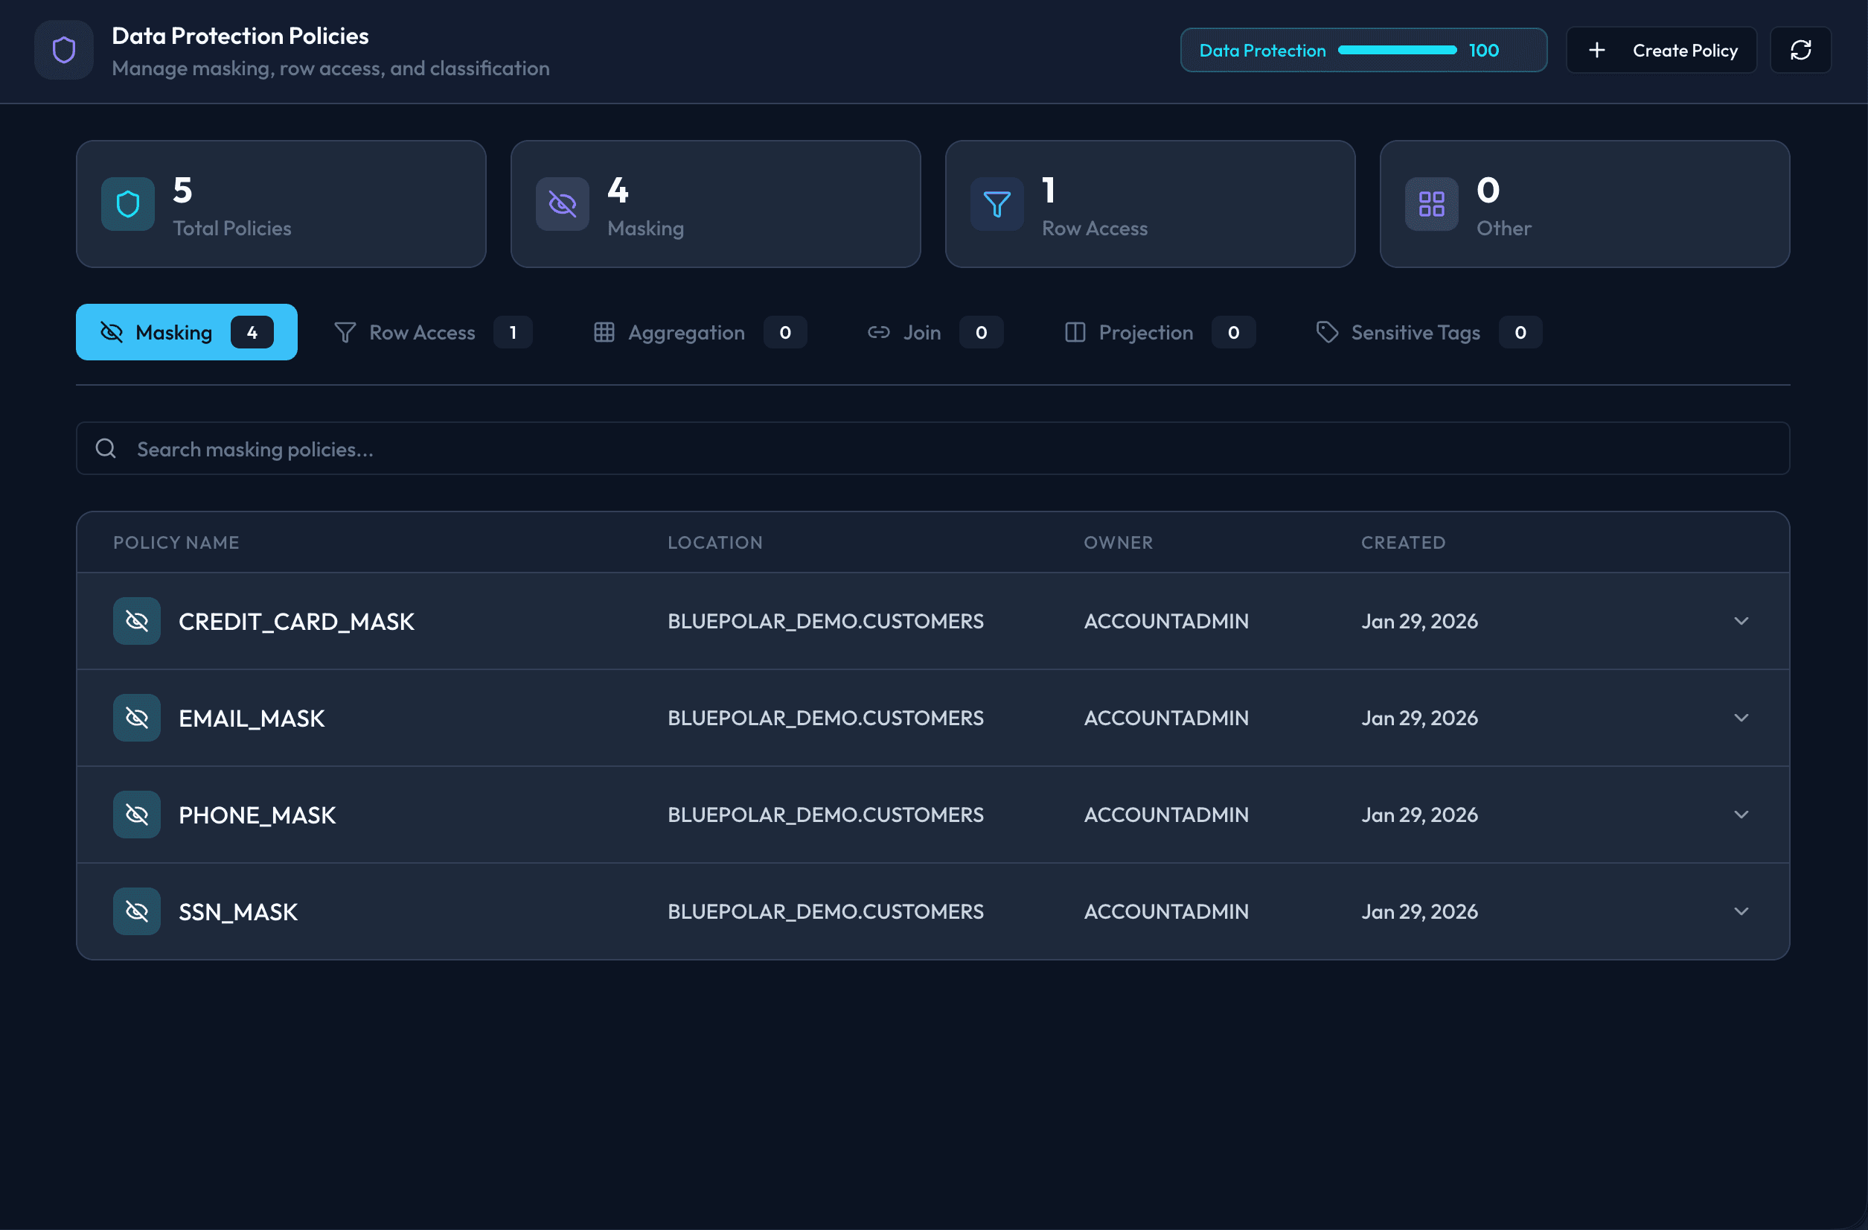1868x1230 pixels.
Task: Click the masked-eye icon beside SSN_MASK
Action: [137, 911]
